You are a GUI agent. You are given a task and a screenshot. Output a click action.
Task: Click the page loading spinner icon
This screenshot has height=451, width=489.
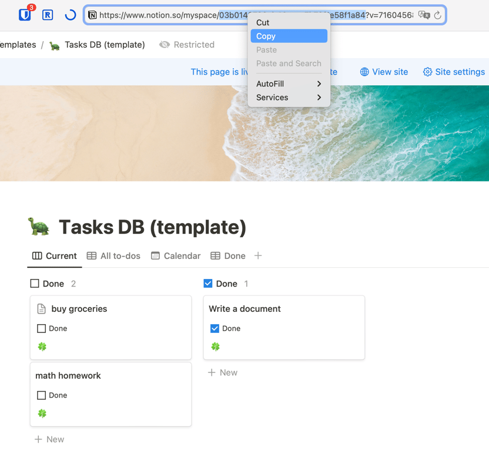click(70, 15)
